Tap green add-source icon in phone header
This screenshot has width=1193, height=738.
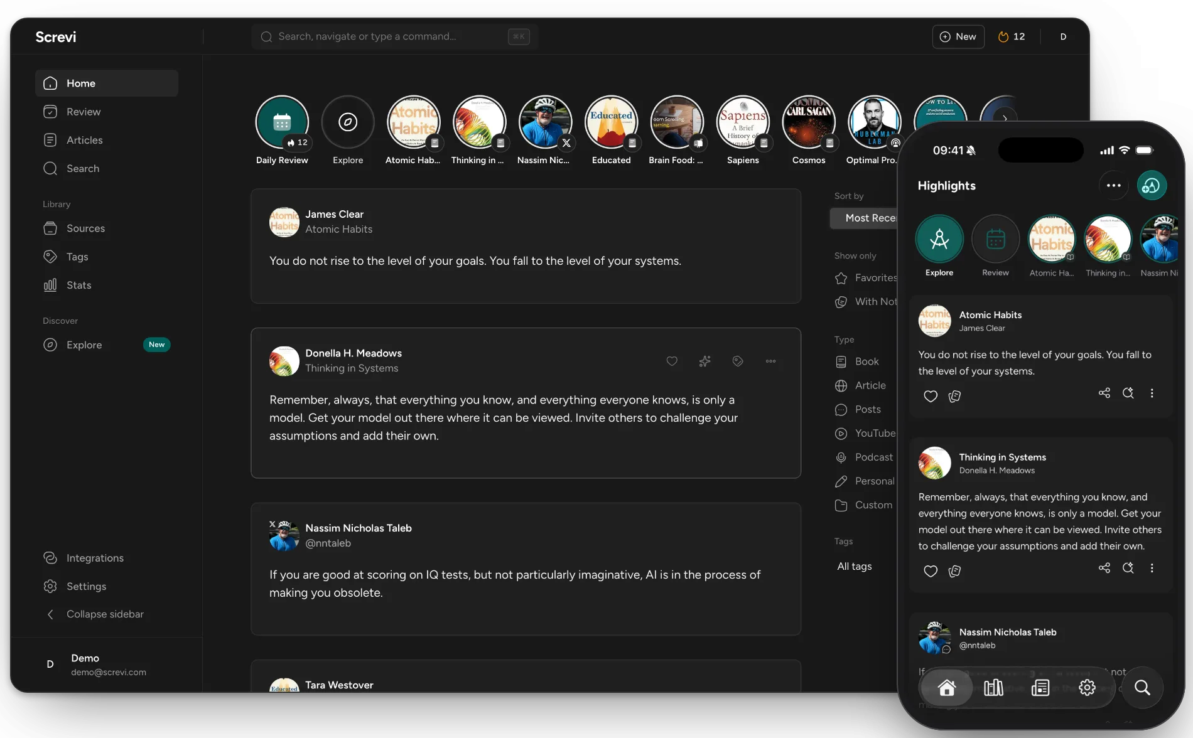coord(1152,185)
